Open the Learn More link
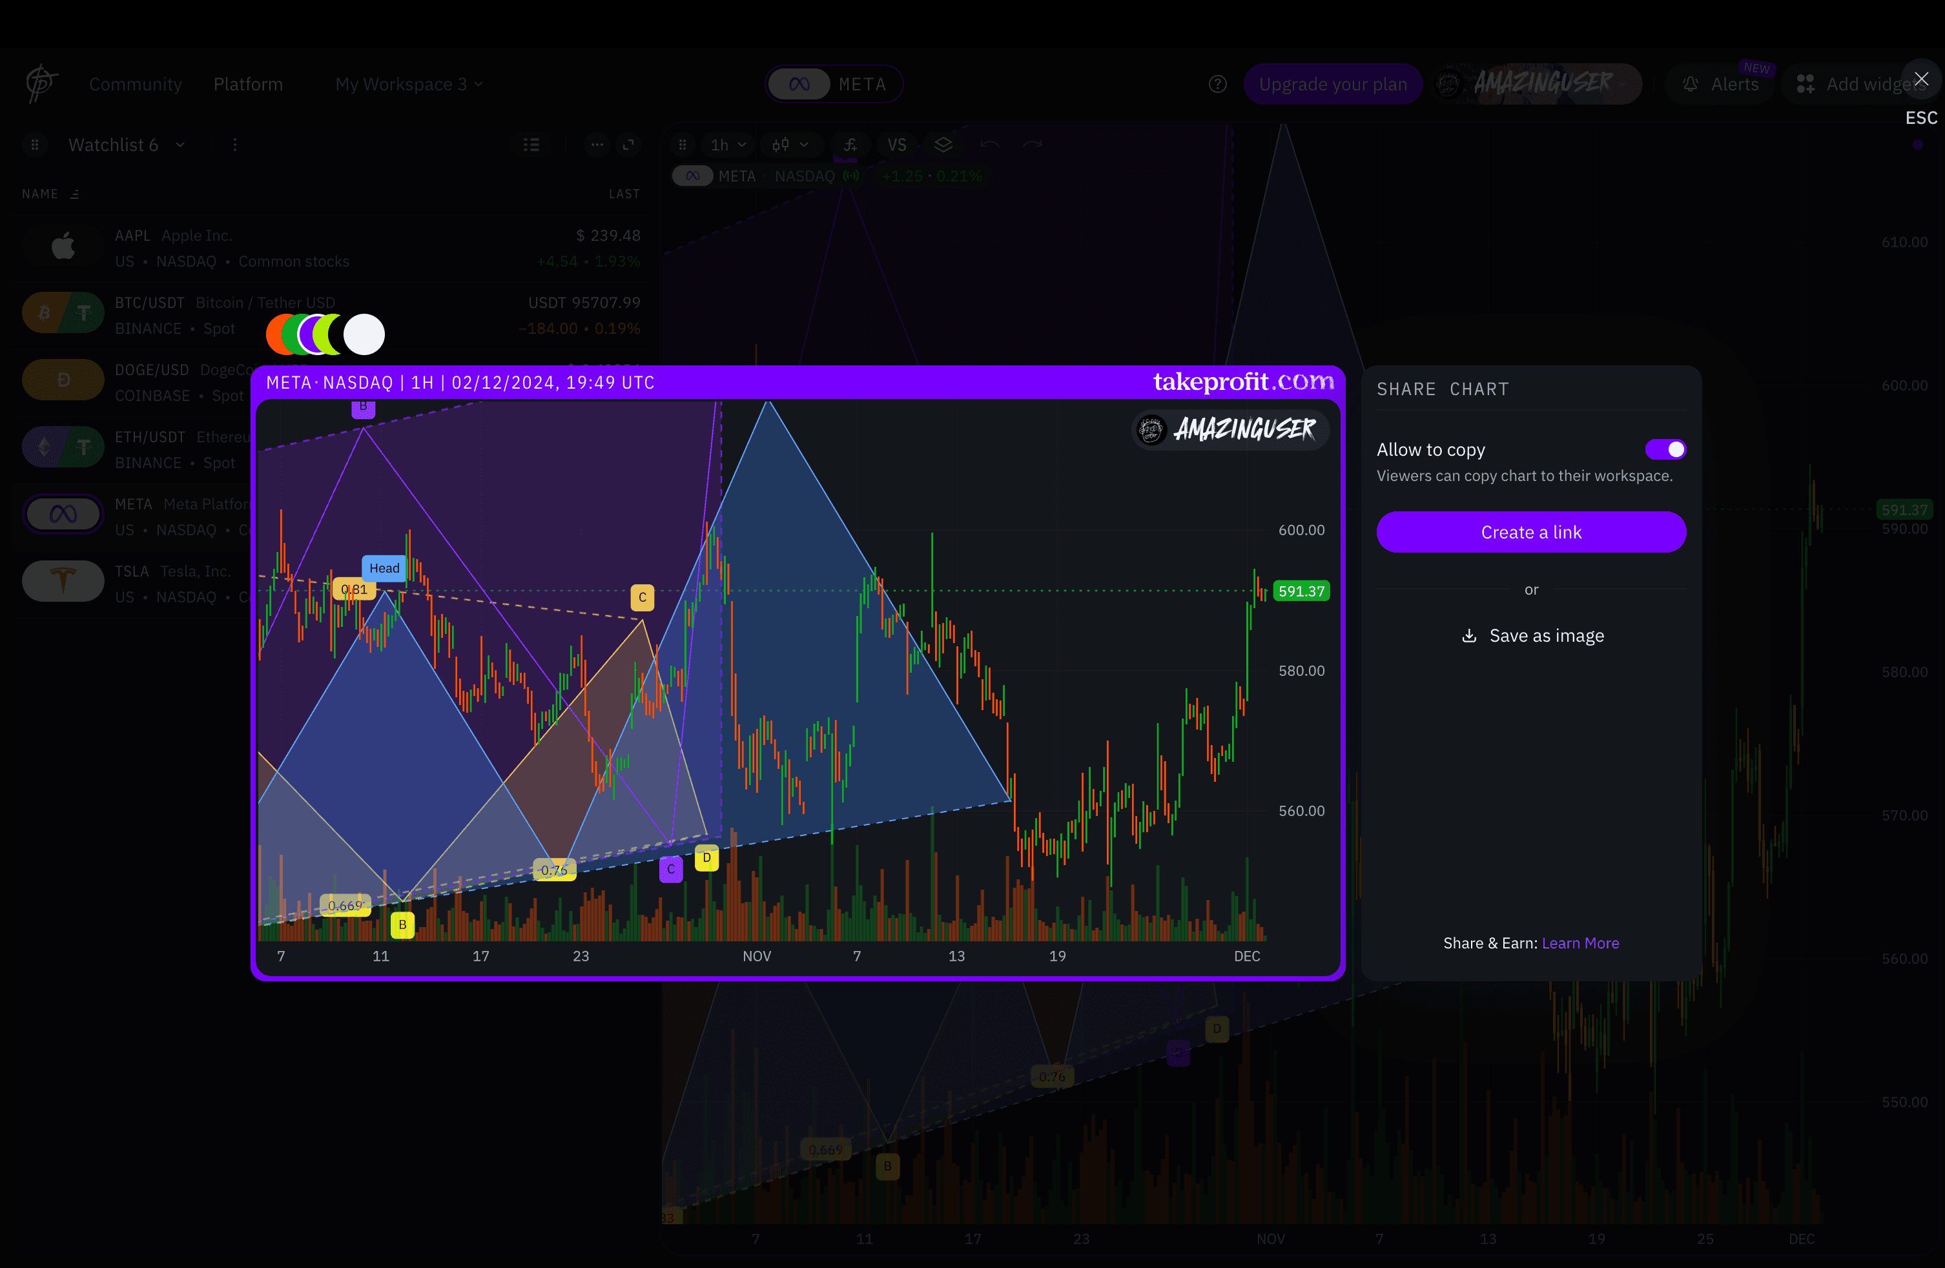This screenshot has height=1268, width=1945. (x=1580, y=943)
